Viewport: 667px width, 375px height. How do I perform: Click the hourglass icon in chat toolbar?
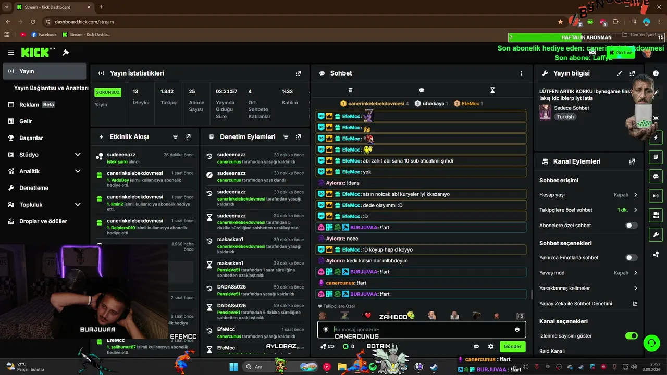(492, 90)
